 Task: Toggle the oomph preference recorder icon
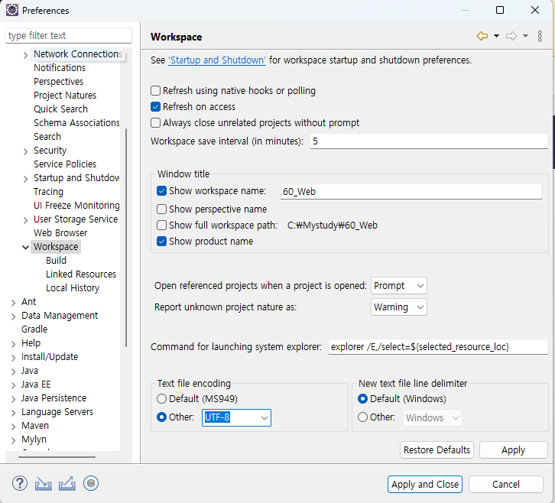(x=91, y=483)
